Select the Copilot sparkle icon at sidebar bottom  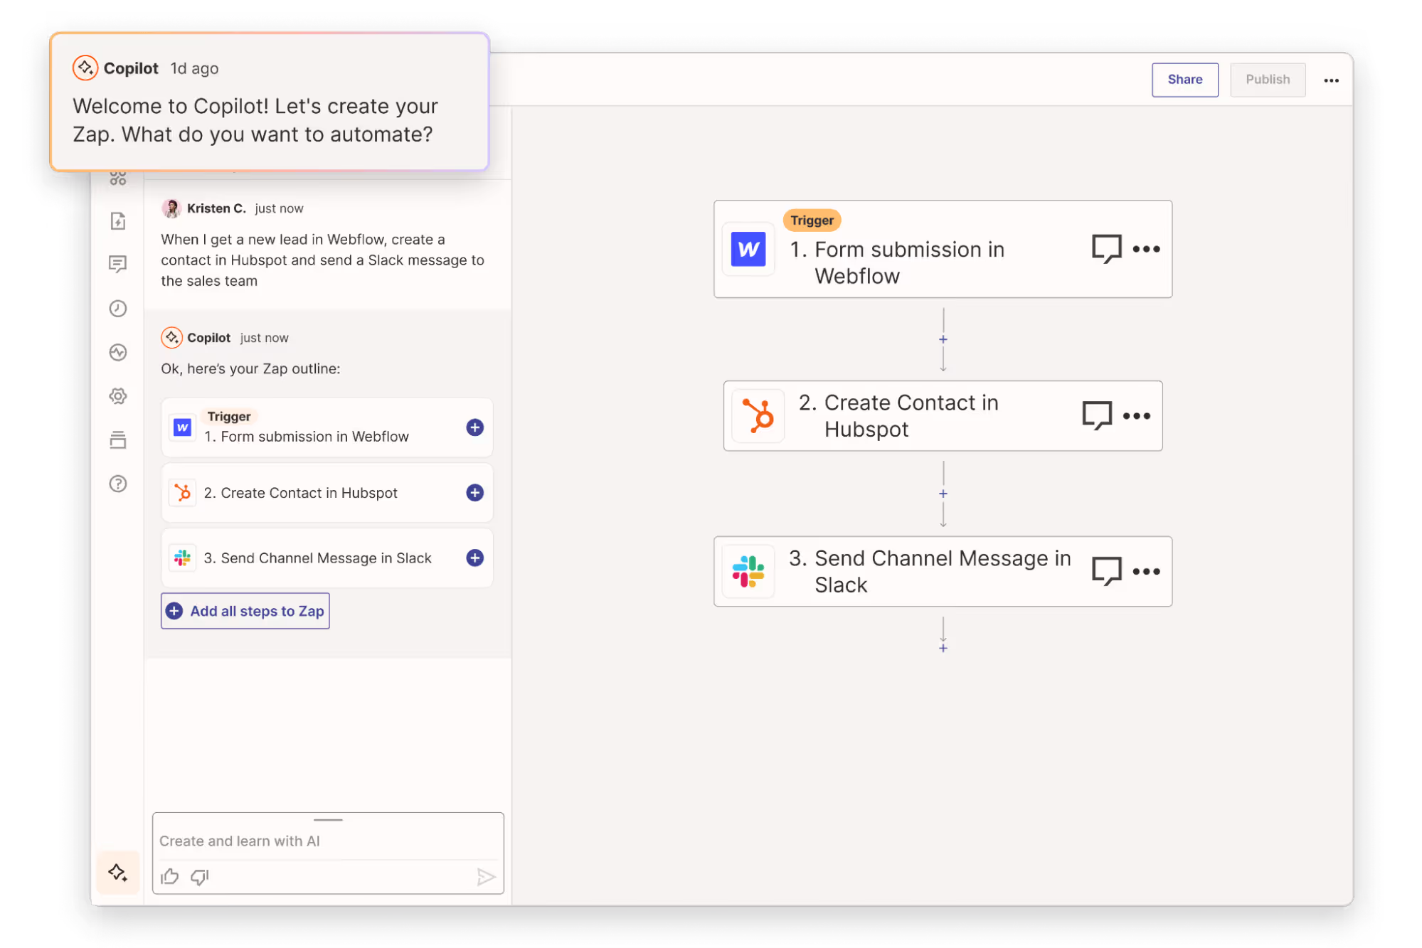(x=118, y=873)
